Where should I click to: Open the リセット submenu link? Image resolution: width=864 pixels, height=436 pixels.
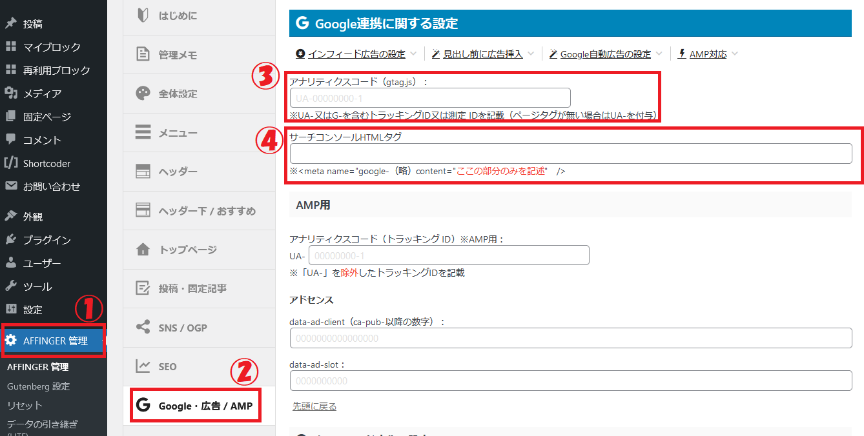25,405
